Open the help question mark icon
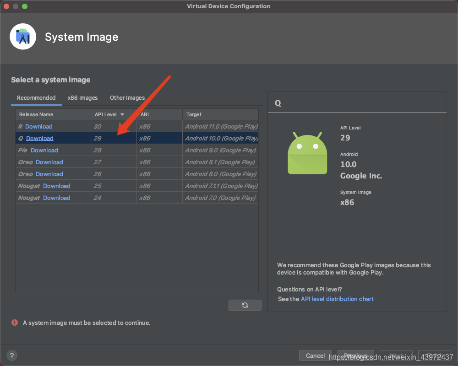Image resolution: width=458 pixels, height=366 pixels. point(12,355)
